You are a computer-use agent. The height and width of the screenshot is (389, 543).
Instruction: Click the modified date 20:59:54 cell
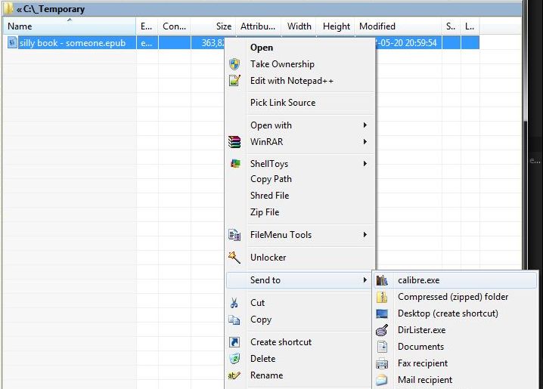(x=408, y=43)
